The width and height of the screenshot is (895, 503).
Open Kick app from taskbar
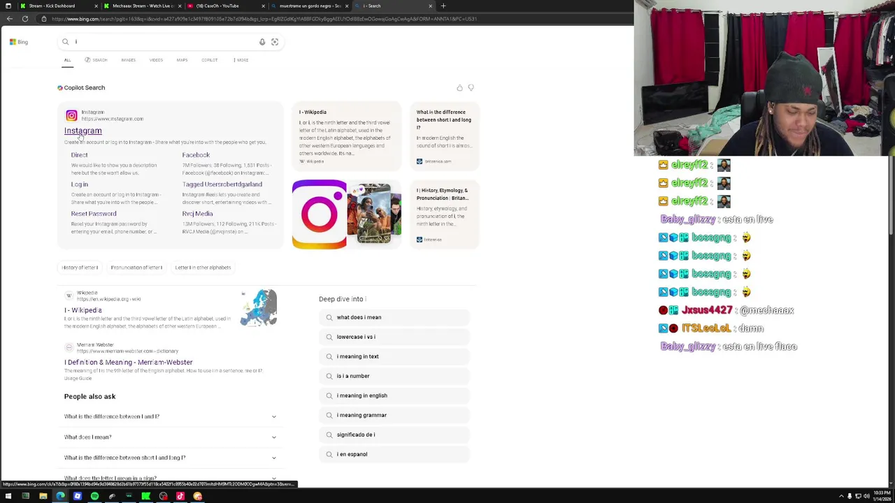(x=145, y=496)
